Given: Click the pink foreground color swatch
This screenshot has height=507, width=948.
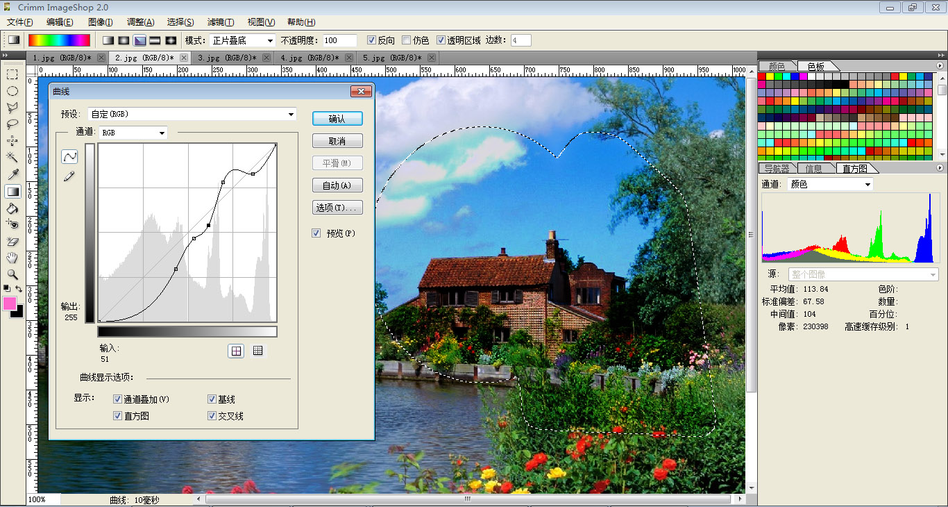Looking at the screenshot, I should [10, 304].
